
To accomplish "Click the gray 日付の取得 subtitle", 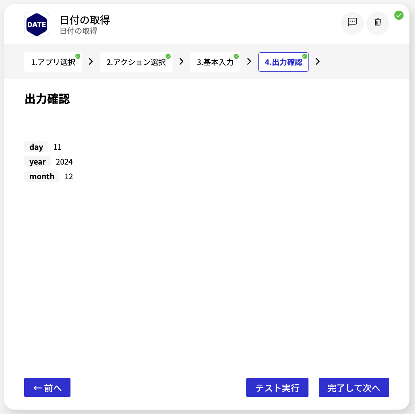I will pos(79,31).
